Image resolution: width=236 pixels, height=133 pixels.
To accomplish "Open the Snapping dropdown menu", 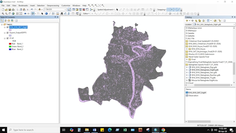I will (x=162, y=9).
